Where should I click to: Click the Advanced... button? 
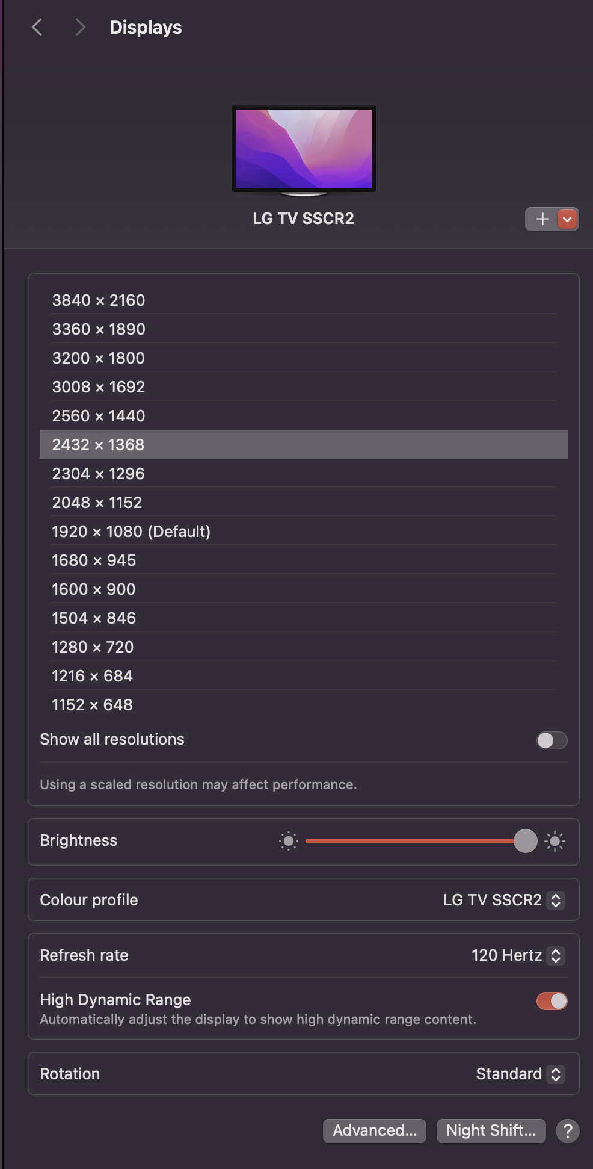coord(374,1130)
